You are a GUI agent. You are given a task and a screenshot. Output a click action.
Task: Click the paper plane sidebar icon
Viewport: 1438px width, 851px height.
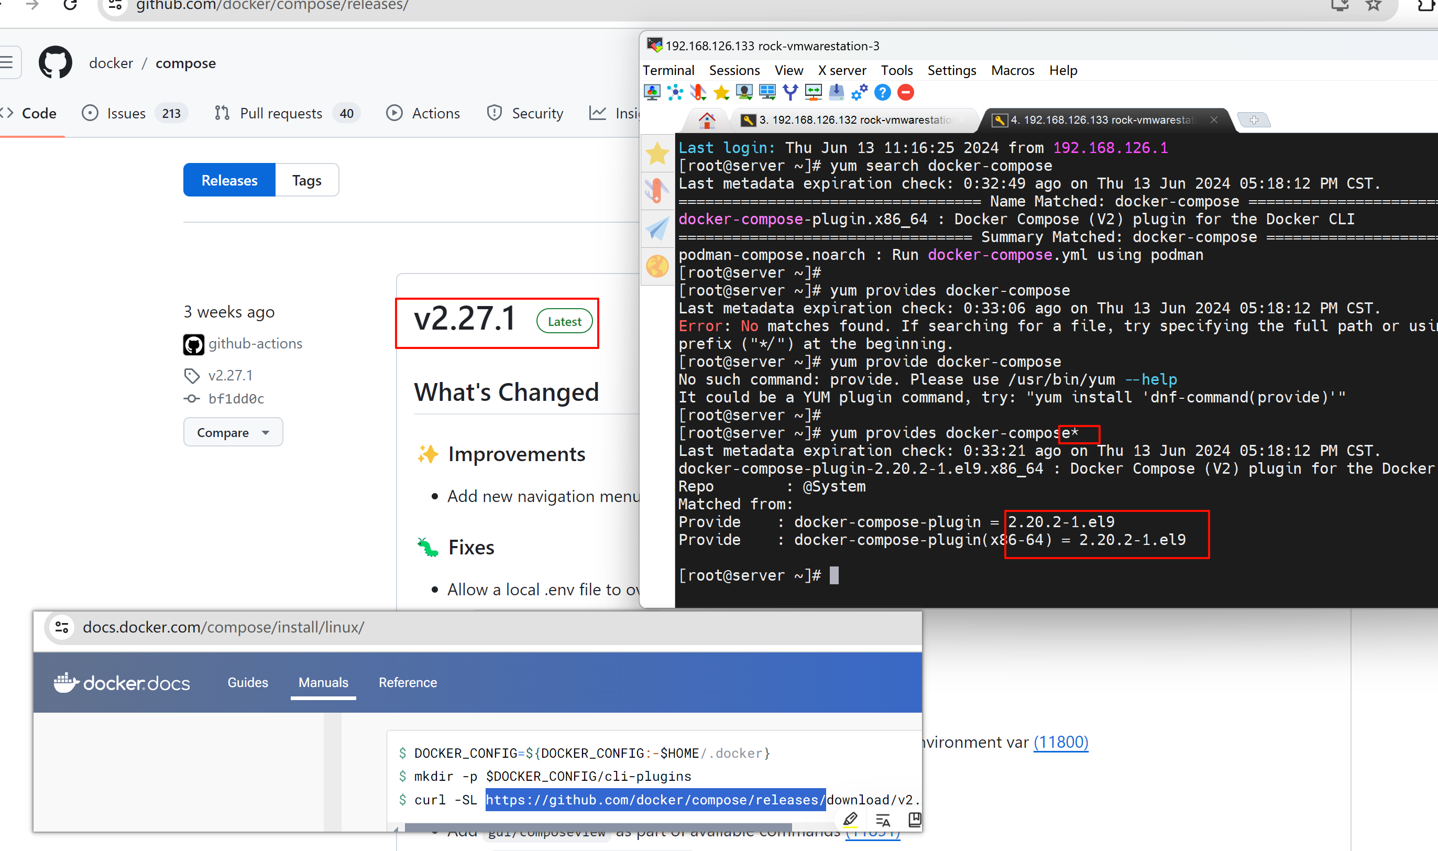pos(657,229)
